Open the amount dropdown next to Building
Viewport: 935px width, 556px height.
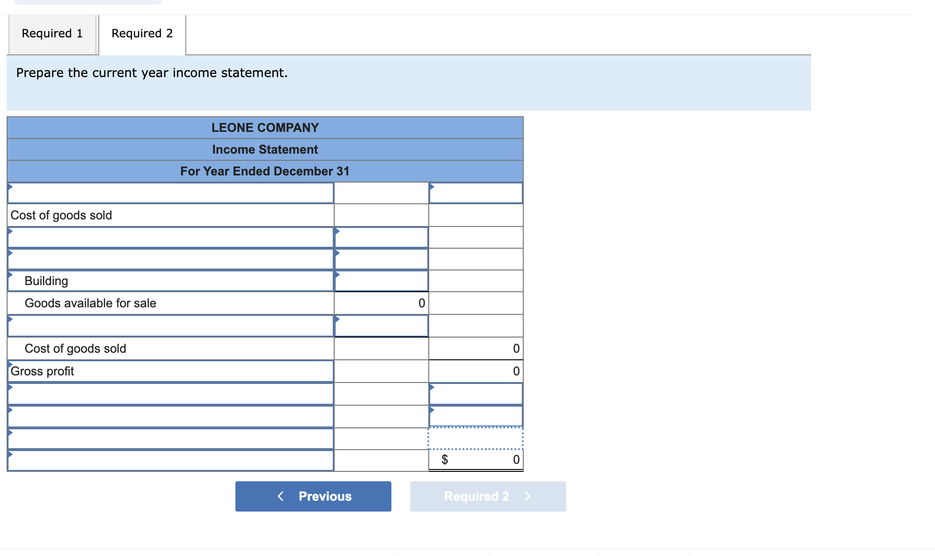coord(381,280)
